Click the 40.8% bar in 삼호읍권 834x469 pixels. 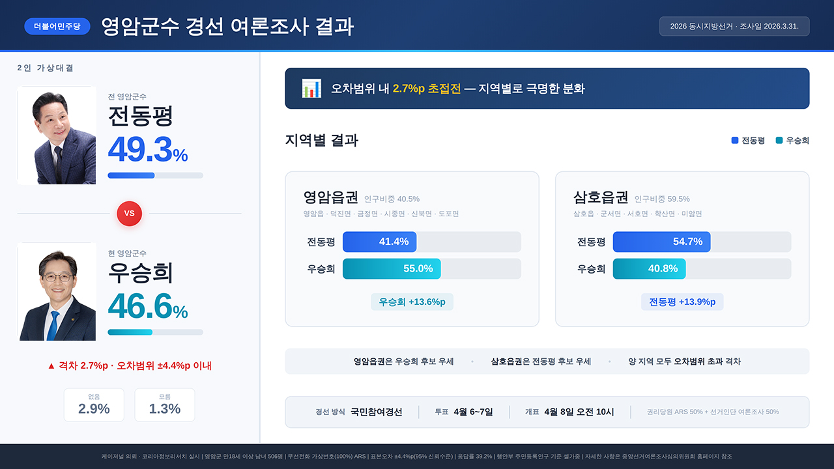649,268
